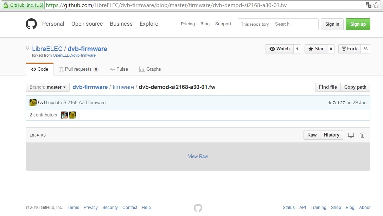This screenshot has width=383, height=216.
Task: Delete this file with trash icon
Action: [x=363, y=135]
